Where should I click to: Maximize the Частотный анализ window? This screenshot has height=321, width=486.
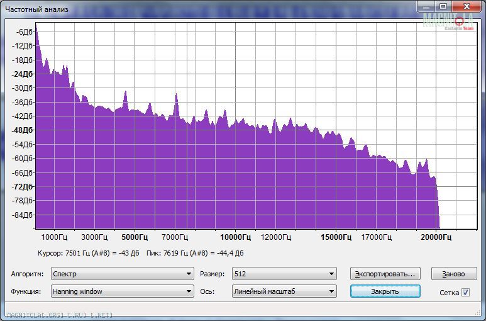pos(443,6)
